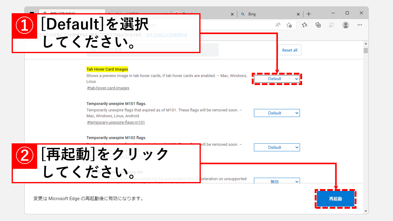The width and height of the screenshot is (393, 221).
Task: Open the dropdown for Temporarily unexpire M101 flags
Action: coord(277,113)
